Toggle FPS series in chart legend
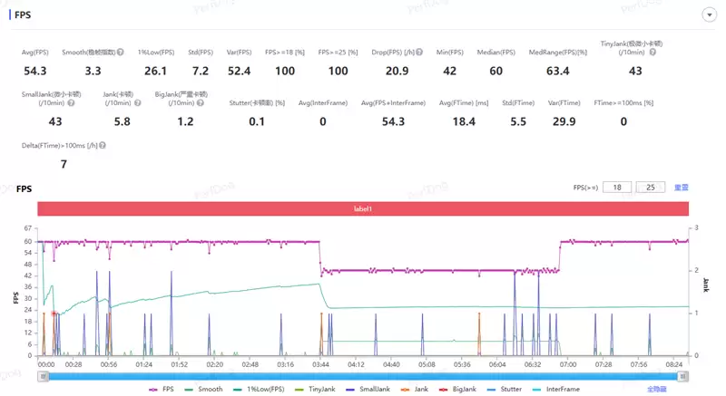 [162, 389]
